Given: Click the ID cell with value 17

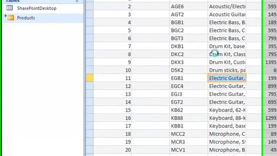Looking at the screenshot, I should click(x=113, y=126).
